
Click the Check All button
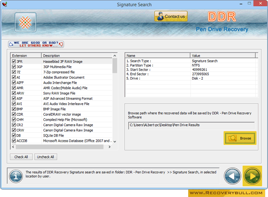(21, 157)
